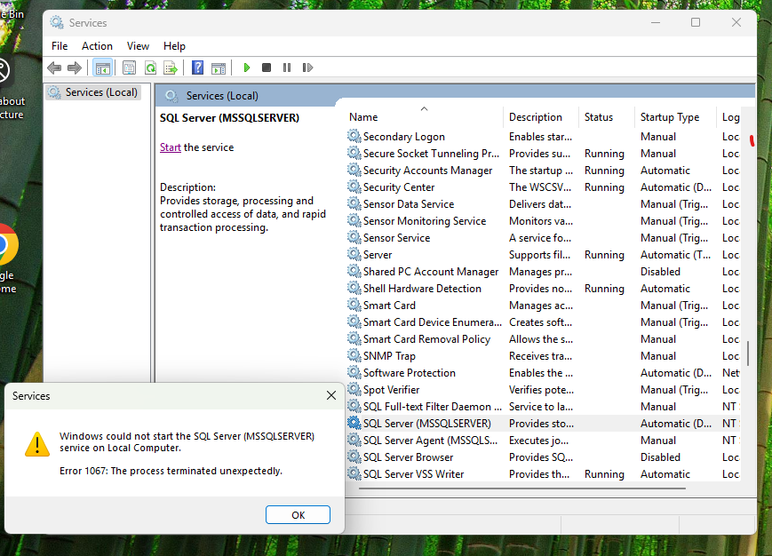Open the View menu
772x556 pixels.
(138, 46)
